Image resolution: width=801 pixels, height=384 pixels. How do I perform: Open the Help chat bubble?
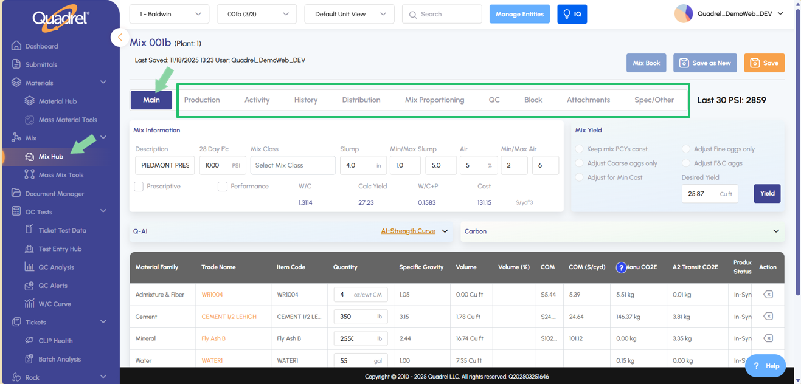point(766,366)
